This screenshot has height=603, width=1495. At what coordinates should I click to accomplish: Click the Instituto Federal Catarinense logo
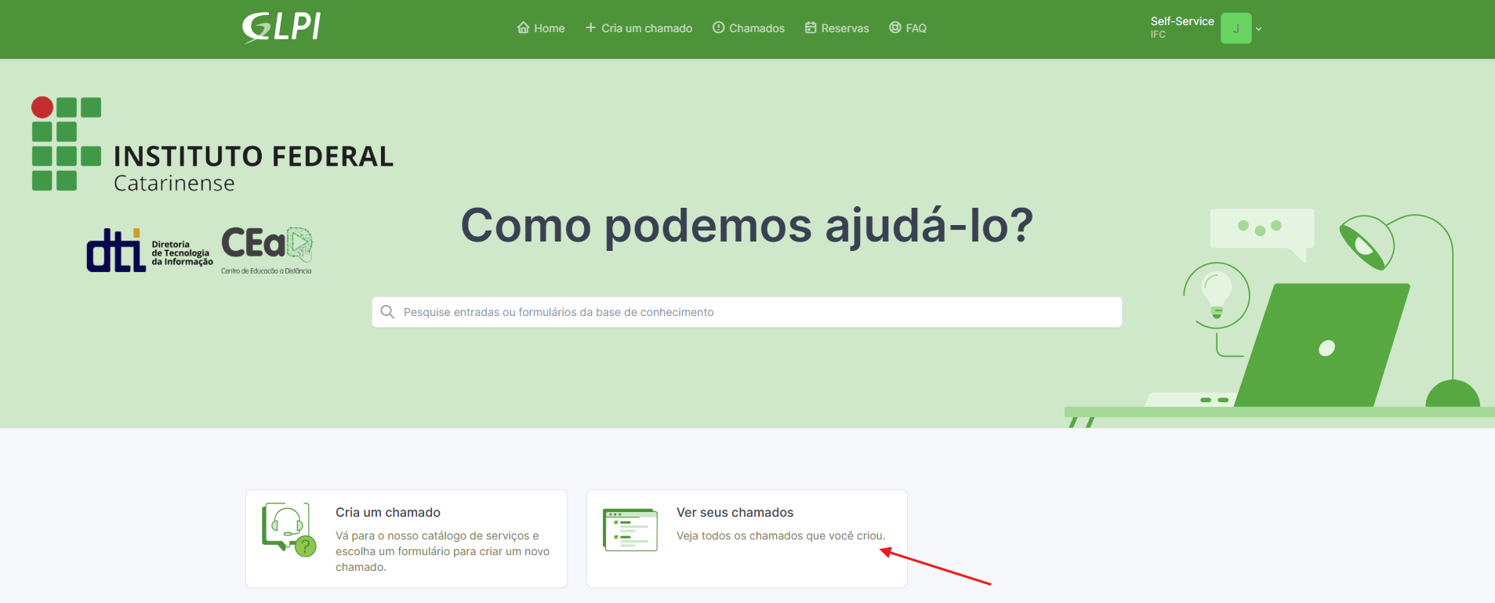click(212, 145)
